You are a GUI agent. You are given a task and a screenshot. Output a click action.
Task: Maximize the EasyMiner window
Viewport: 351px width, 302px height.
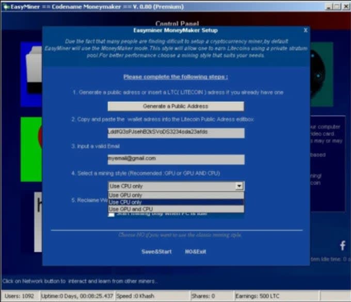coord(337,7)
